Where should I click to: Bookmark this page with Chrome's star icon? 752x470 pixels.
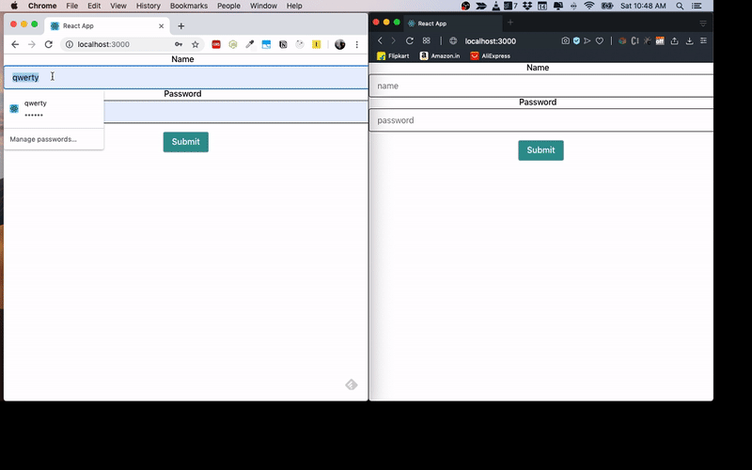pyautogui.click(x=196, y=44)
